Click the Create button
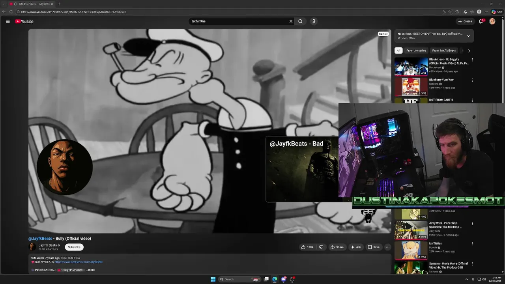This screenshot has height=284, width=505. pyautogui.click(x=465, y=21)
